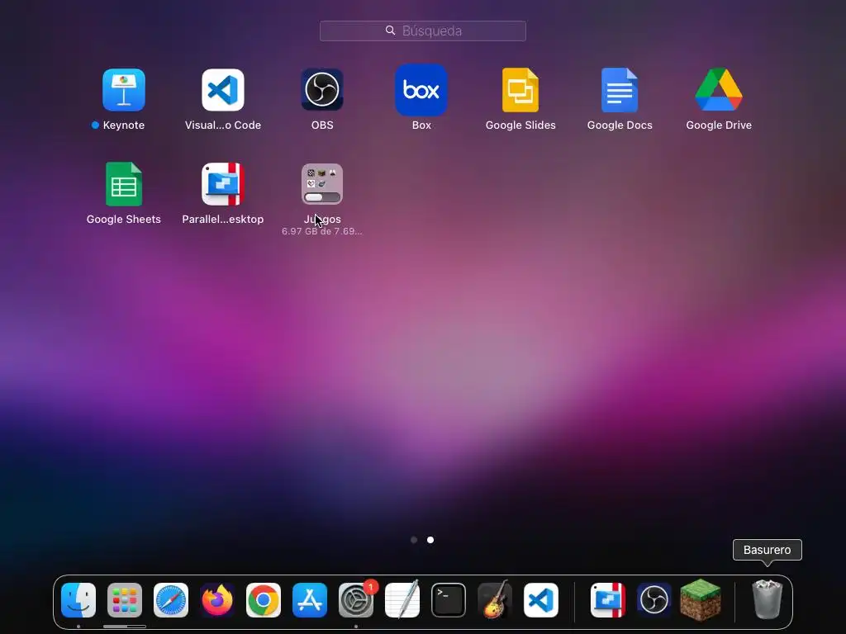Image resolution: width=846 pixels, height=634 pixels.
Task: Open Visual Studio Code in the Dock
Action: pyautogui.click(x=541, y=600)
